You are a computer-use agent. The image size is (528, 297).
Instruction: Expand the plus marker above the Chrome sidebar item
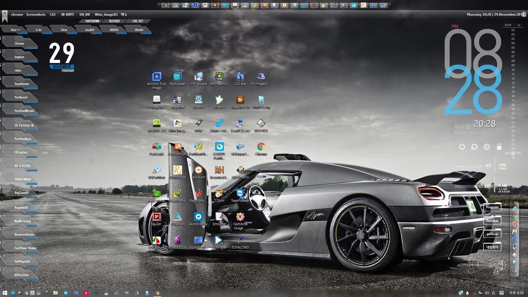[x=4, y=38]
